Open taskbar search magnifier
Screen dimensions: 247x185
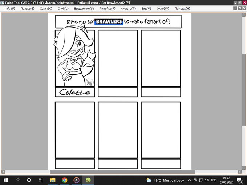tap(17, 180)
